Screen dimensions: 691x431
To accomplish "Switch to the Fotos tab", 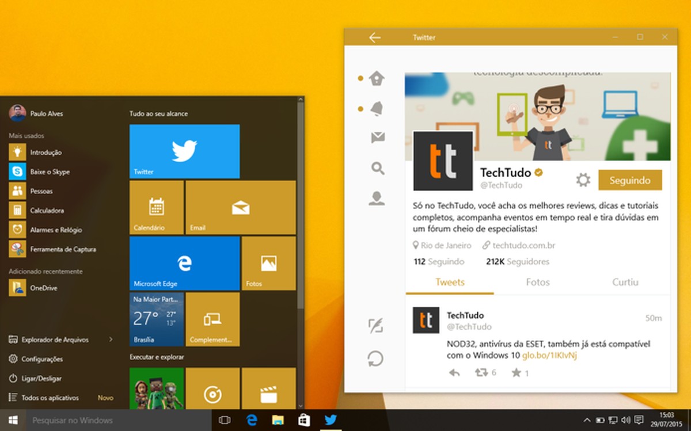I will (x=537, y=282).
